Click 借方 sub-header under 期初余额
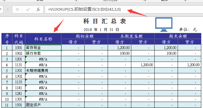The height and width of the screenshot is (108, 203). point(73,42)
